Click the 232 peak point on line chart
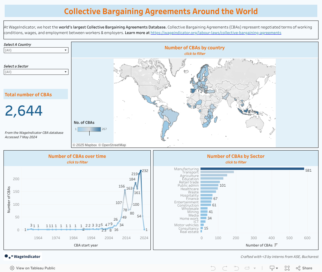Viewport: 322px width, 272px height. pos(141,171)
